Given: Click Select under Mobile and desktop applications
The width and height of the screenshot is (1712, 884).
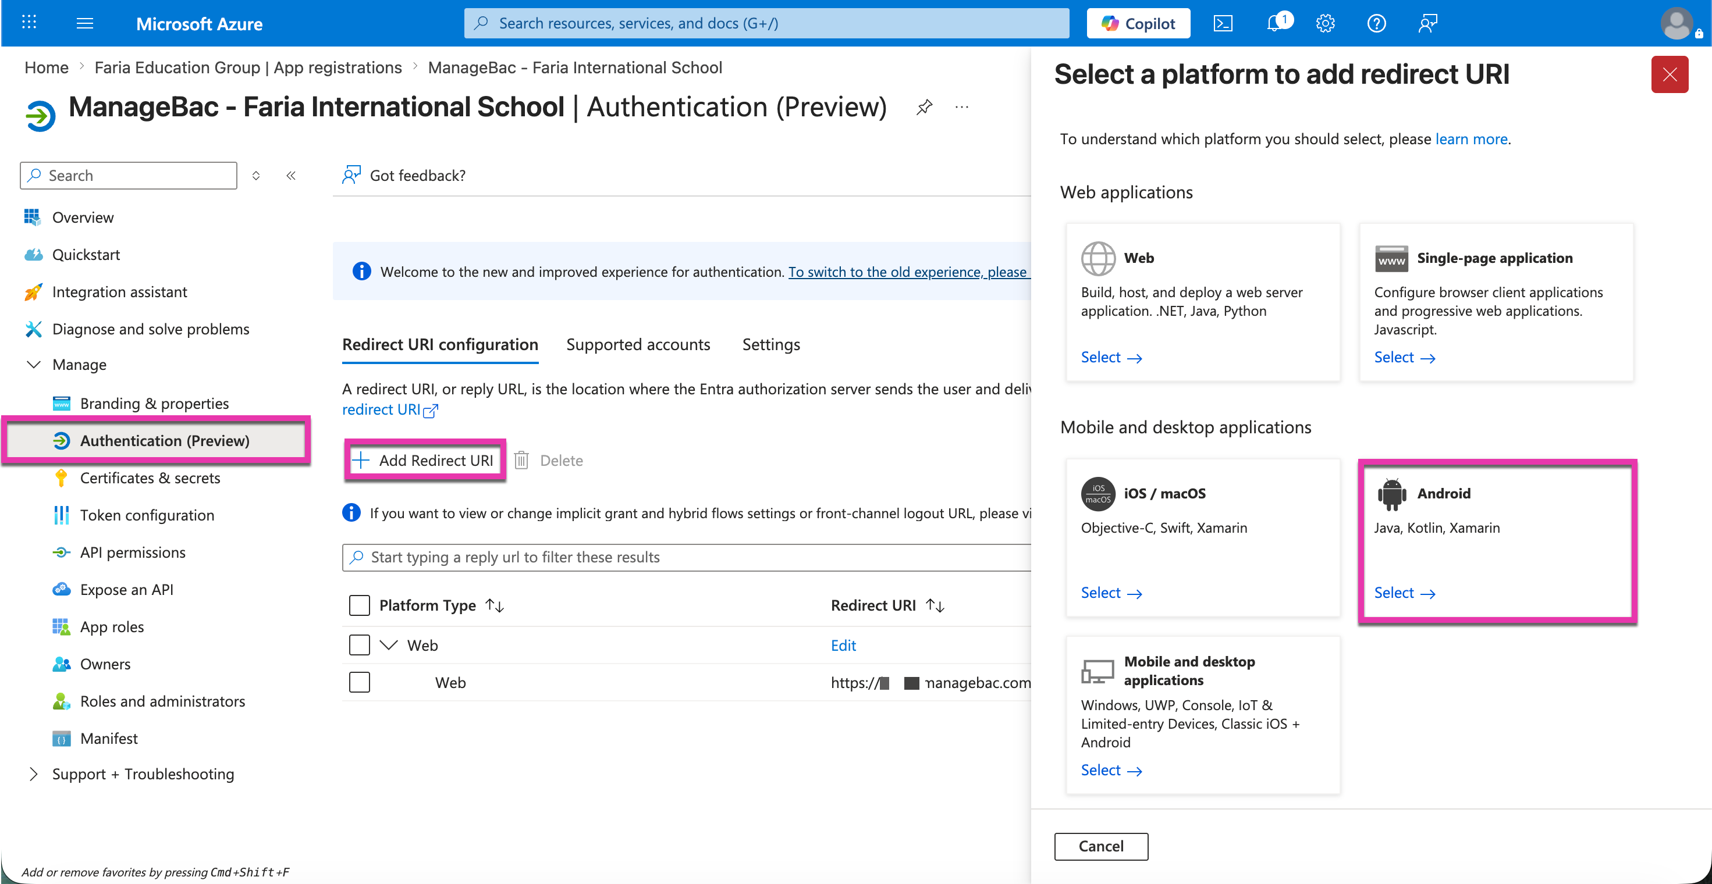Looking at the screenshot, I should [x=1111, y=770].
